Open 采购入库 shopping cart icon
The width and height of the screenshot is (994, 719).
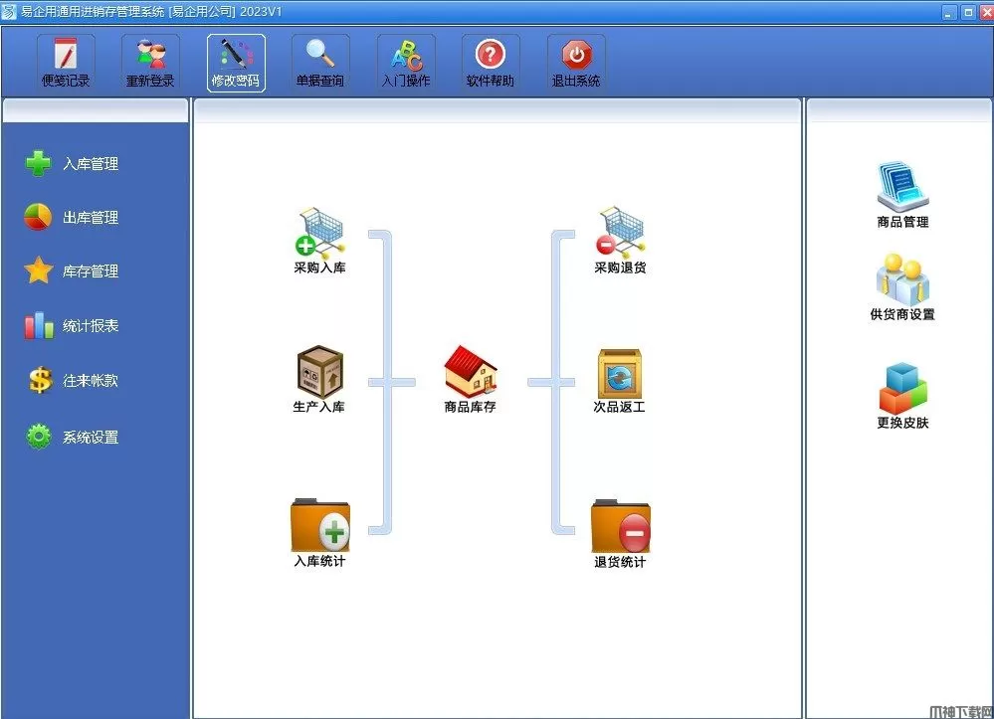pos(320,232)
